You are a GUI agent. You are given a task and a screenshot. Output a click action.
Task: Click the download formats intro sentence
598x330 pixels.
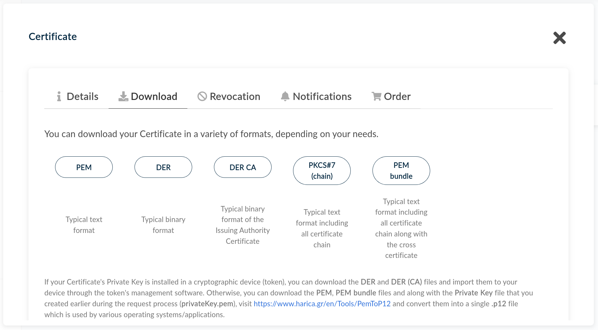click(x=211, y=134)
